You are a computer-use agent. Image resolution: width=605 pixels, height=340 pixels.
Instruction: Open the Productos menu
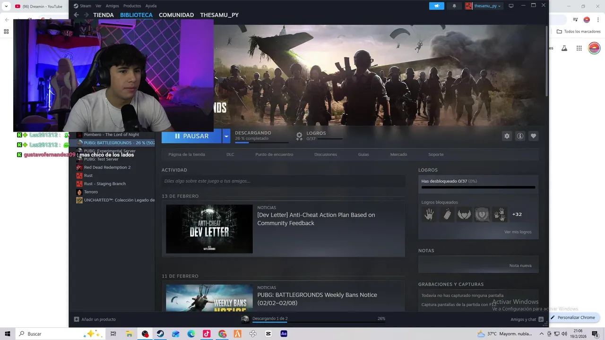click(132, 6)
